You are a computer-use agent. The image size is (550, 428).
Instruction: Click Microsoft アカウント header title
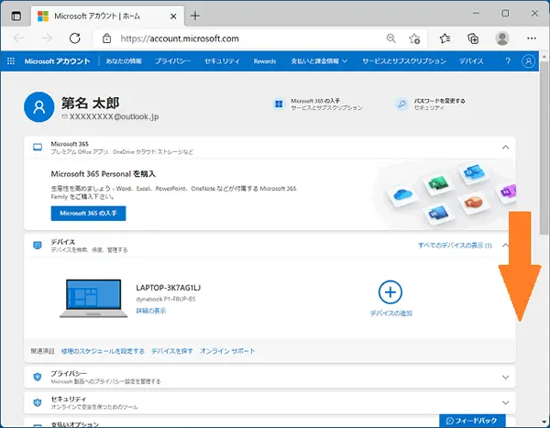[57, 61]
